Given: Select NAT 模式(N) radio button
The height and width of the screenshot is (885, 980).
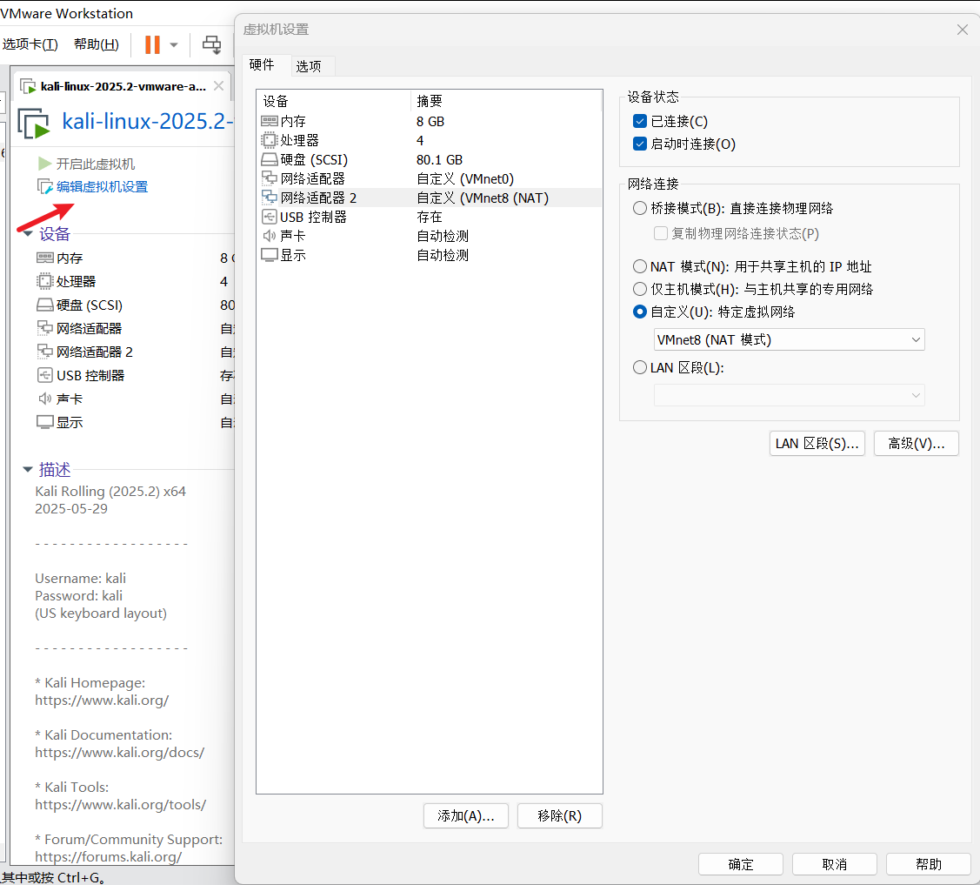Looking at the screenshot, I should pyautogui.click(x=639, y=266).
